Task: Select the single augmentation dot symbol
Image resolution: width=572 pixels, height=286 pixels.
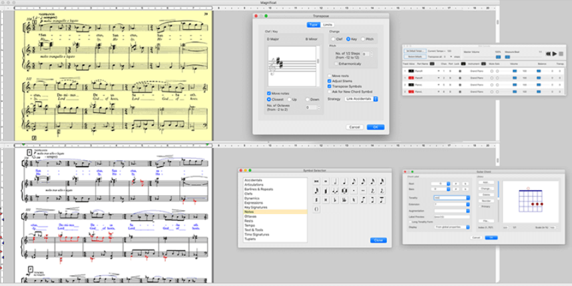Action: tap(354, 190)
